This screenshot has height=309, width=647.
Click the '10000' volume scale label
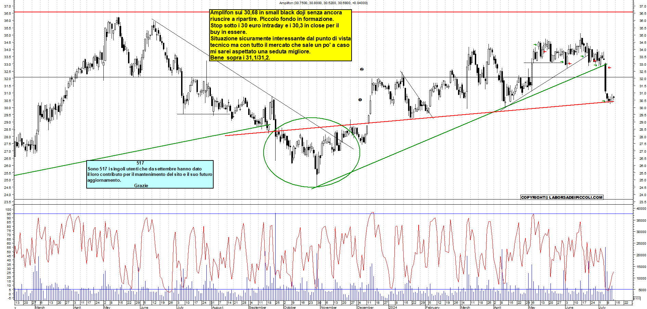pos(641,279)
